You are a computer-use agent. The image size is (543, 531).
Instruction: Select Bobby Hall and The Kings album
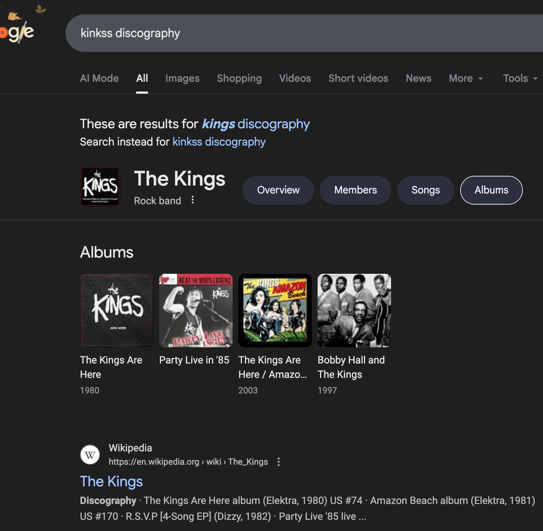click(354, 311)
